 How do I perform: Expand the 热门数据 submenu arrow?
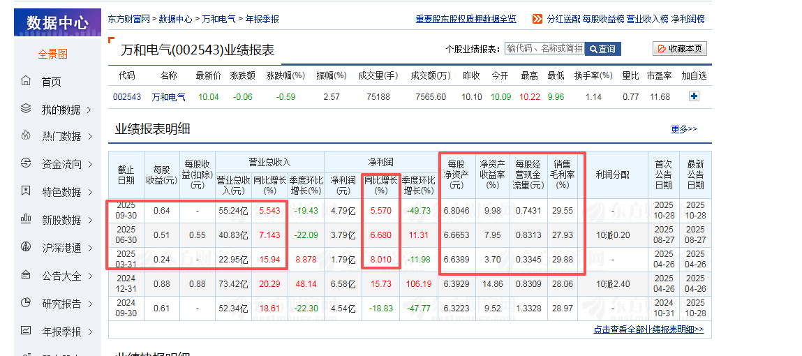(x=90, y=137)
